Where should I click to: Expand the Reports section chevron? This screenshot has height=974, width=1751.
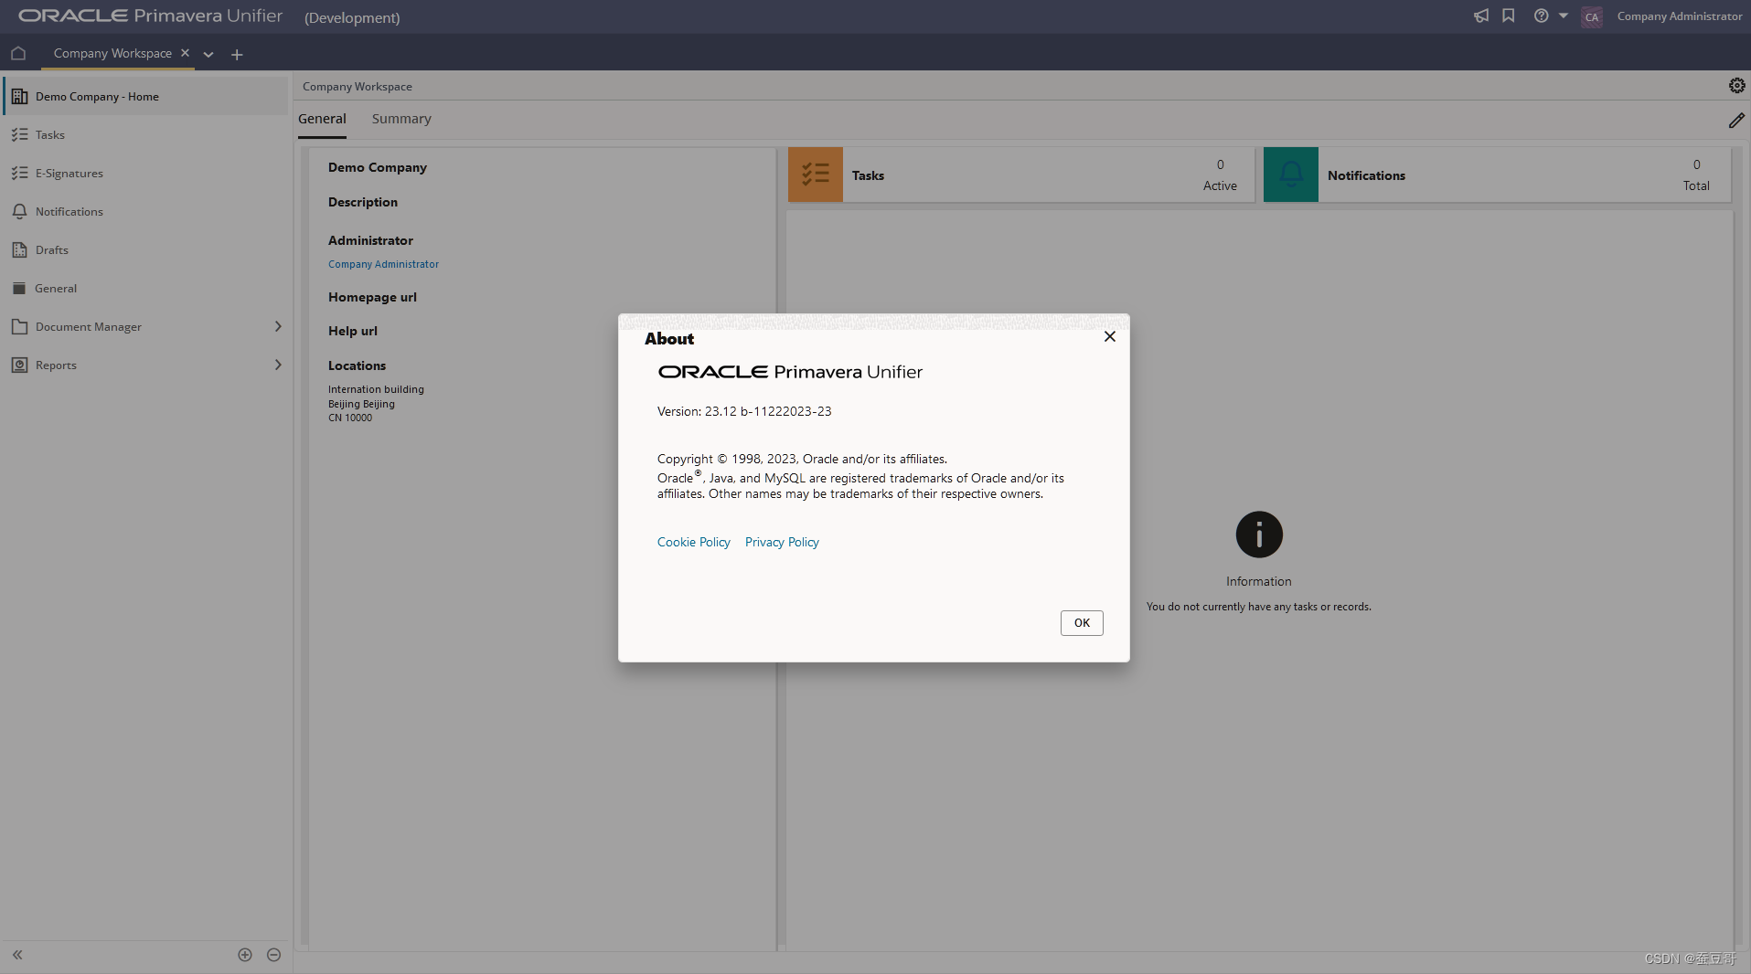click(x=277, y=365)
